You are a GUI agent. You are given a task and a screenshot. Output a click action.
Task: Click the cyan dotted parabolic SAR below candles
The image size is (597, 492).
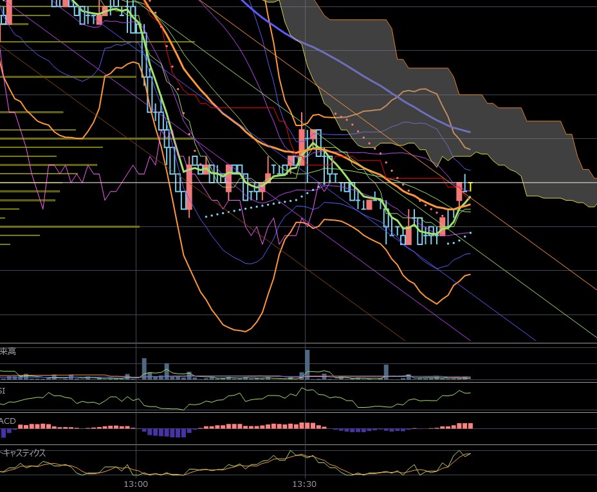point(257,207)
